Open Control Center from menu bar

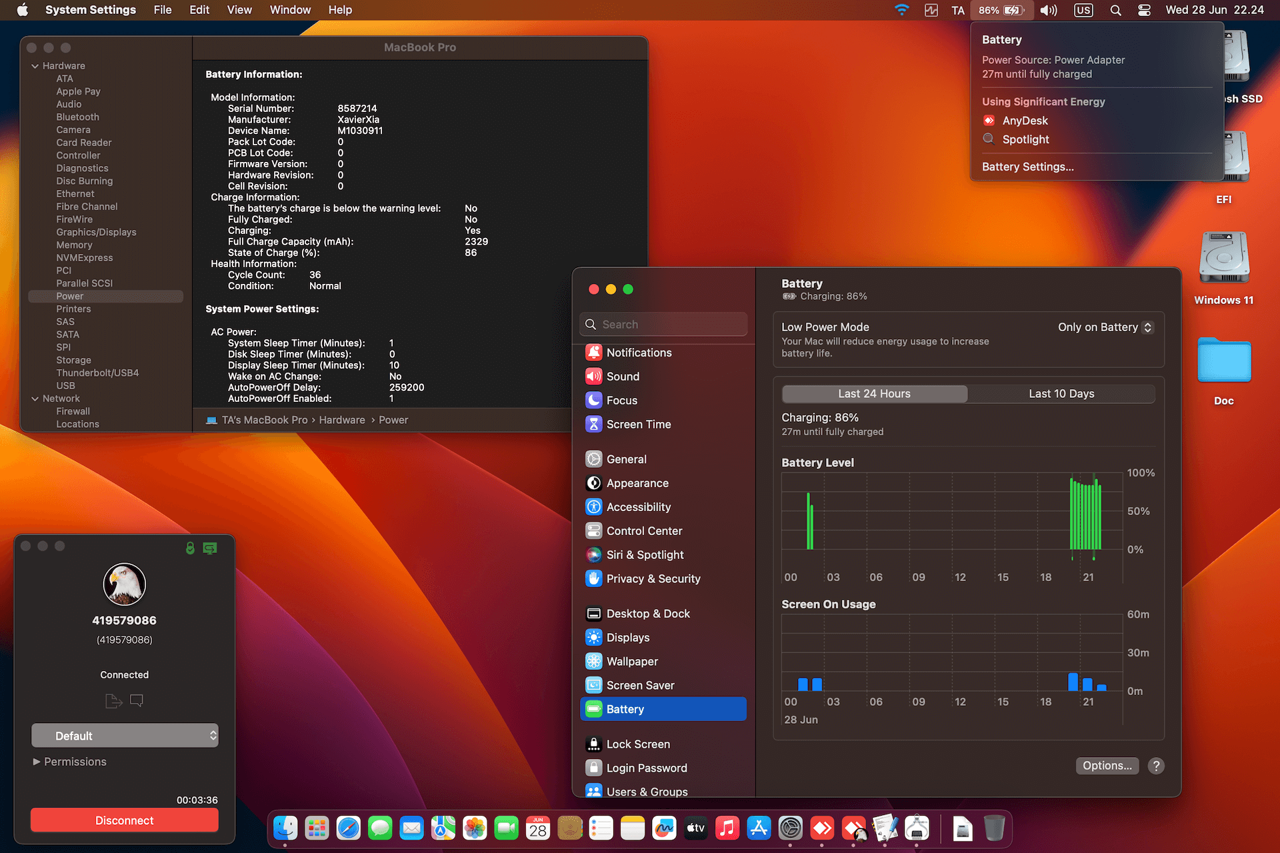click(1144, 10)
